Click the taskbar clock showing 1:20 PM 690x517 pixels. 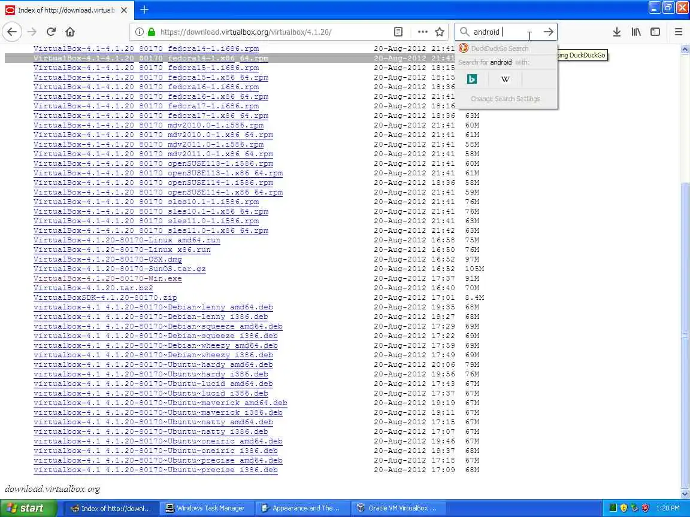click(x=668, y=508)
